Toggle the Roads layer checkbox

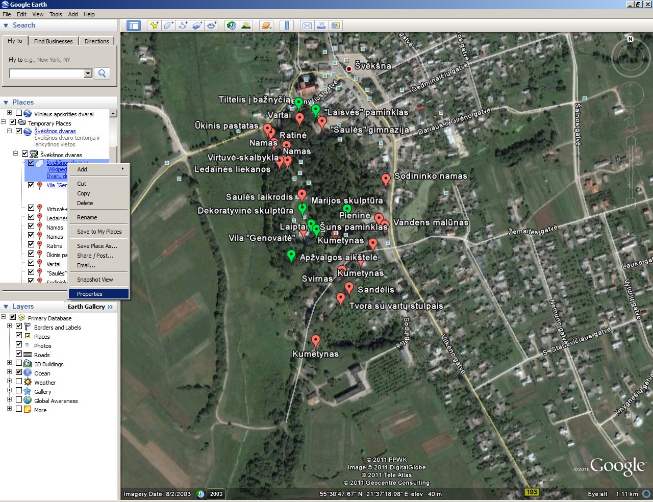click(19, 355)
